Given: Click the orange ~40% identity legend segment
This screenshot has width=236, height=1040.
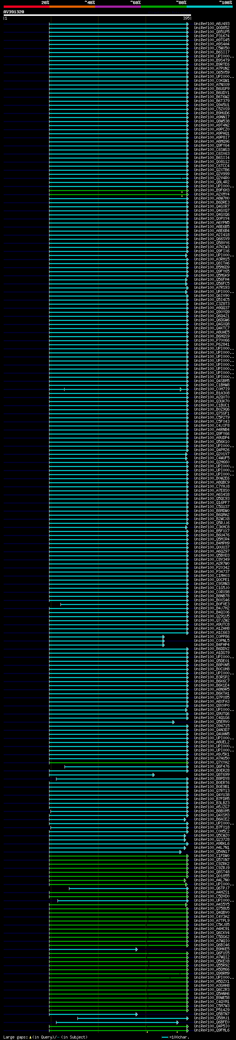Looking at the screenshot, I should click(x=72, y=7).
